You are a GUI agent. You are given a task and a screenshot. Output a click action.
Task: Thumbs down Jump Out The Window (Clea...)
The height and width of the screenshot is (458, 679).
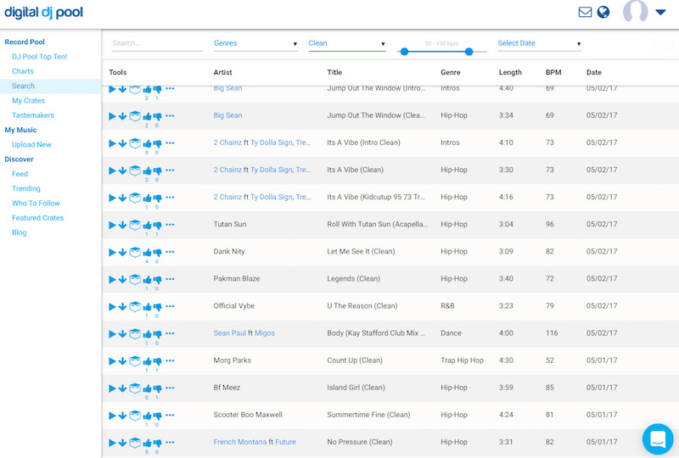point(157,116)
